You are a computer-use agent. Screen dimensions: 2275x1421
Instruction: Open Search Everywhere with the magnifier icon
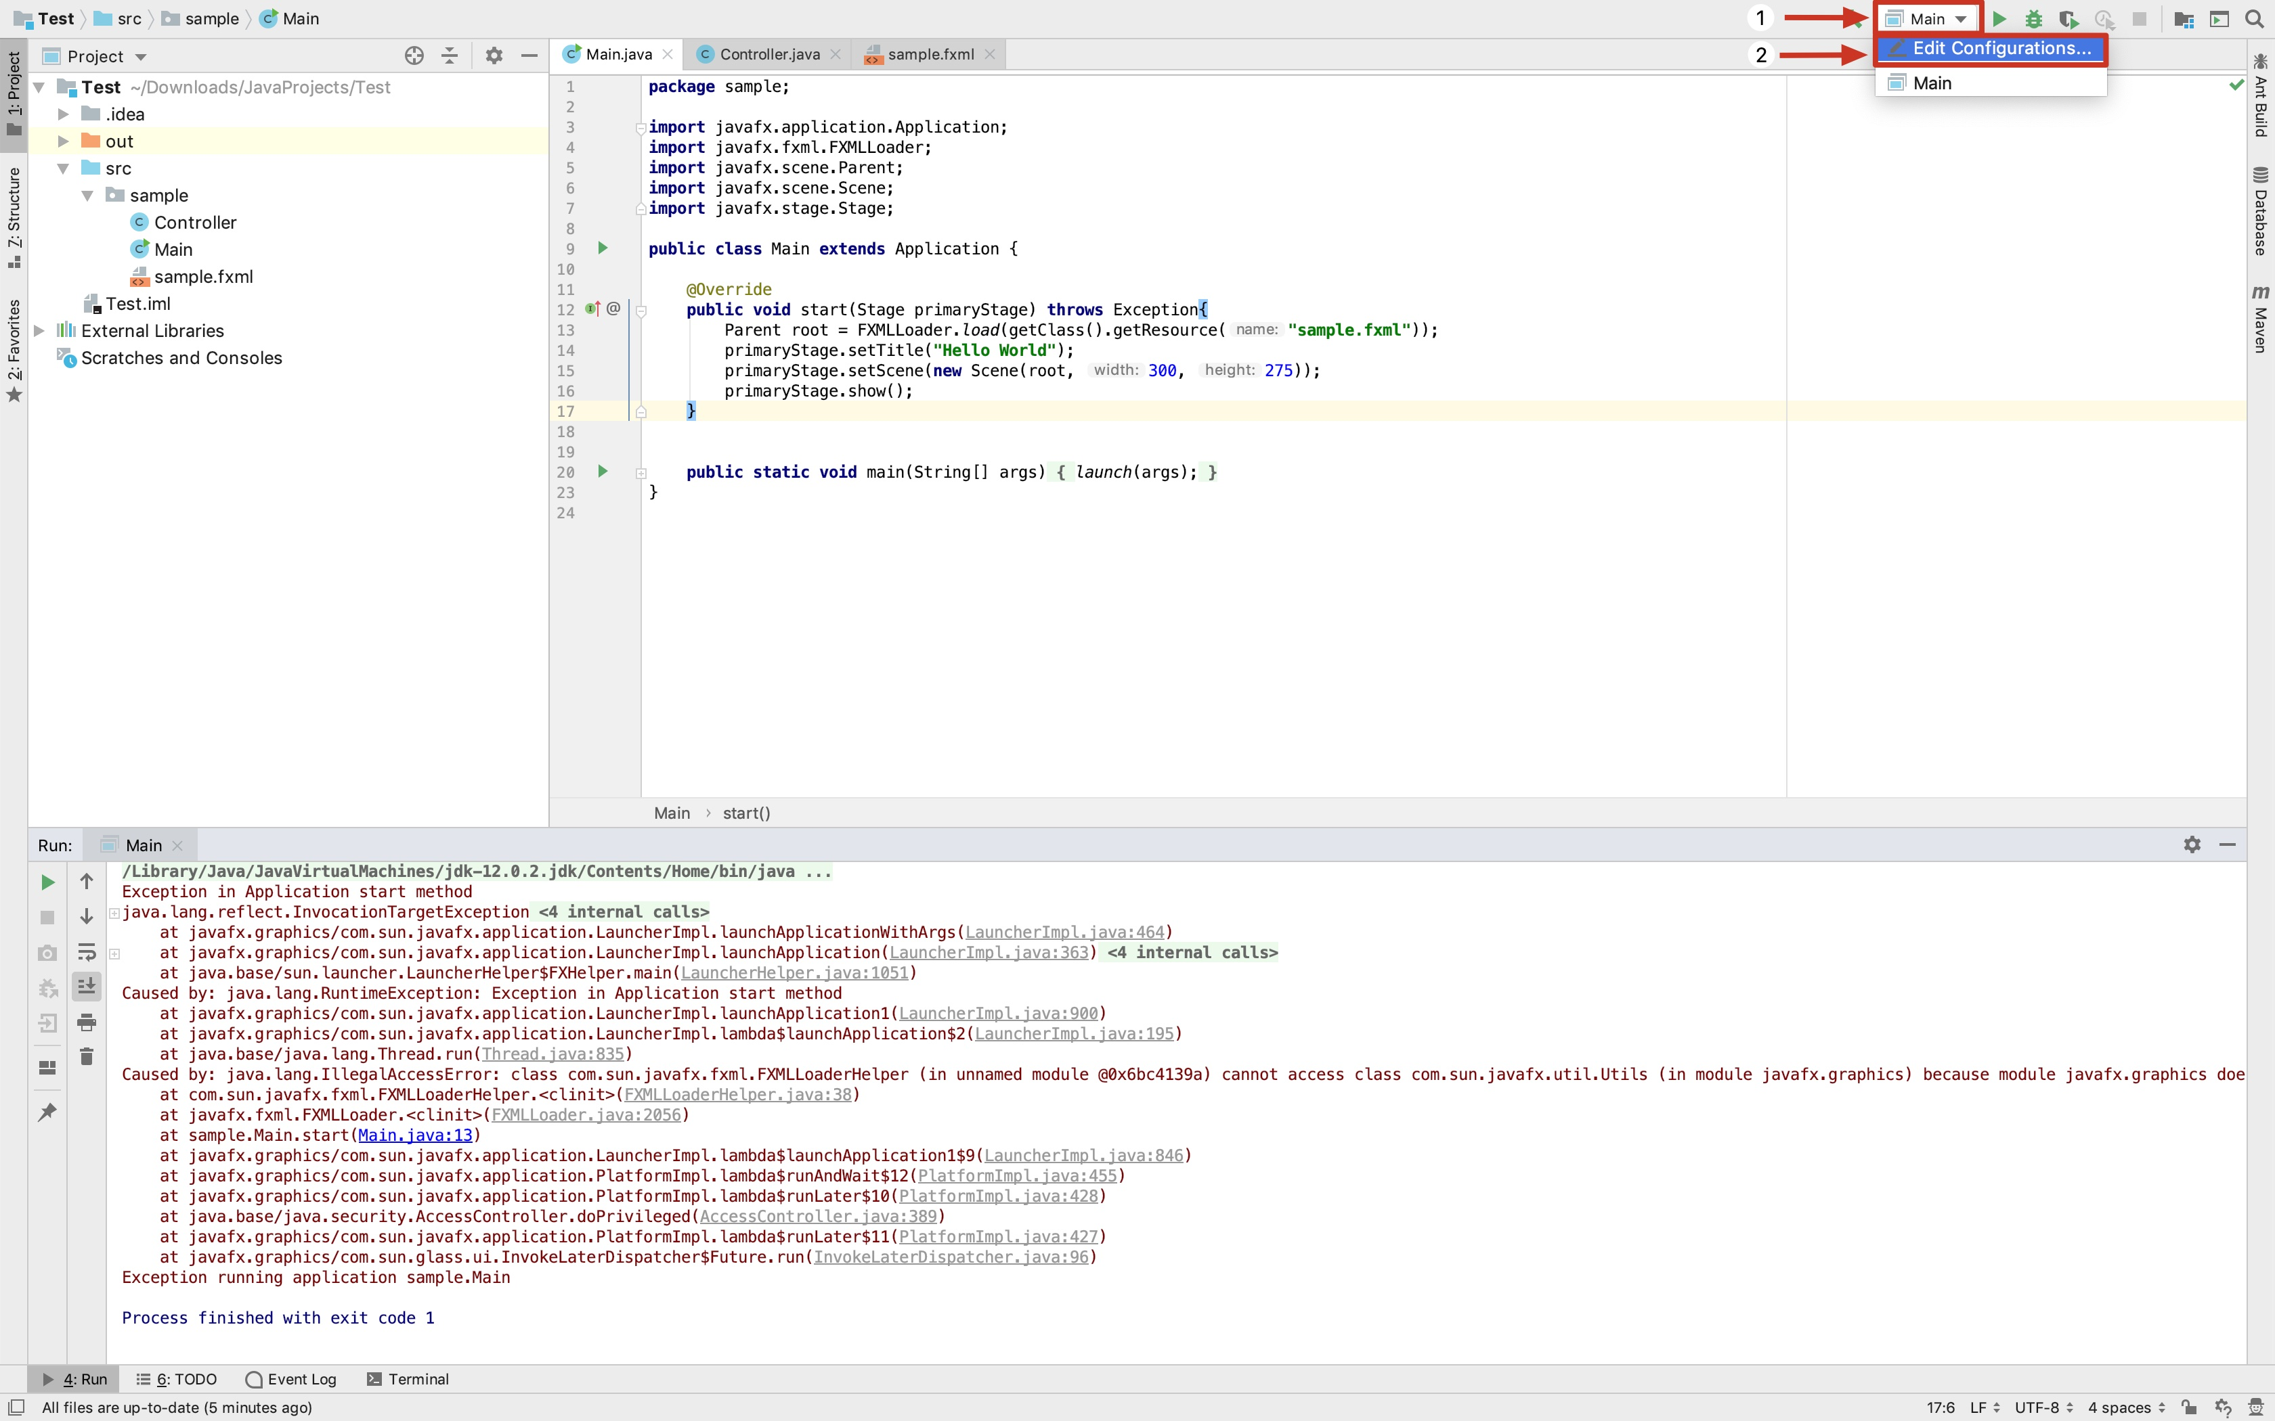click(2254, 19)
